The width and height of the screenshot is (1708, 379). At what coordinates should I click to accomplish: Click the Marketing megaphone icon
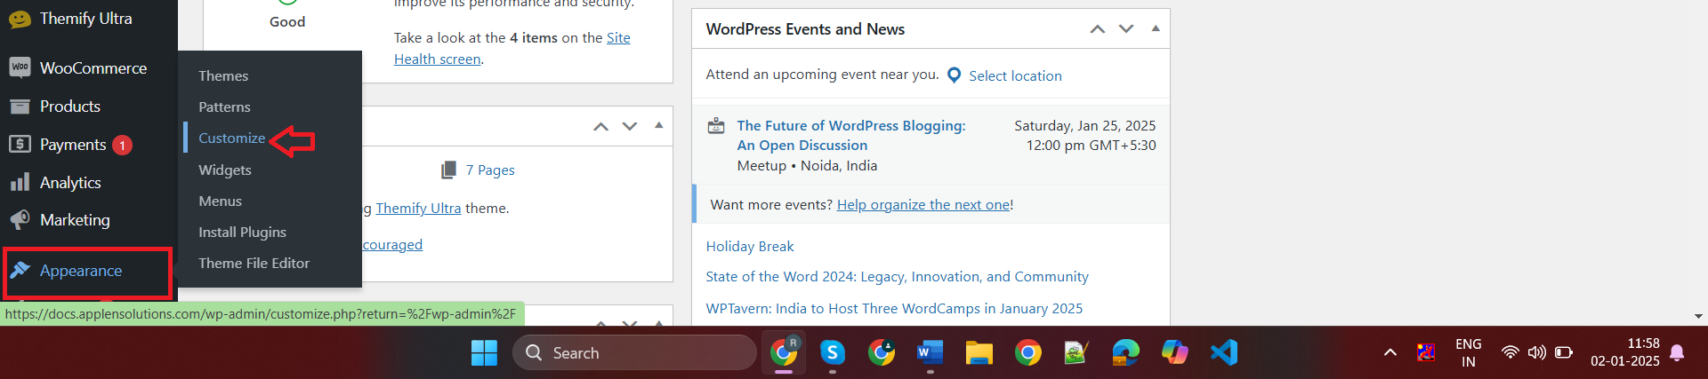(x=20, y=220)
